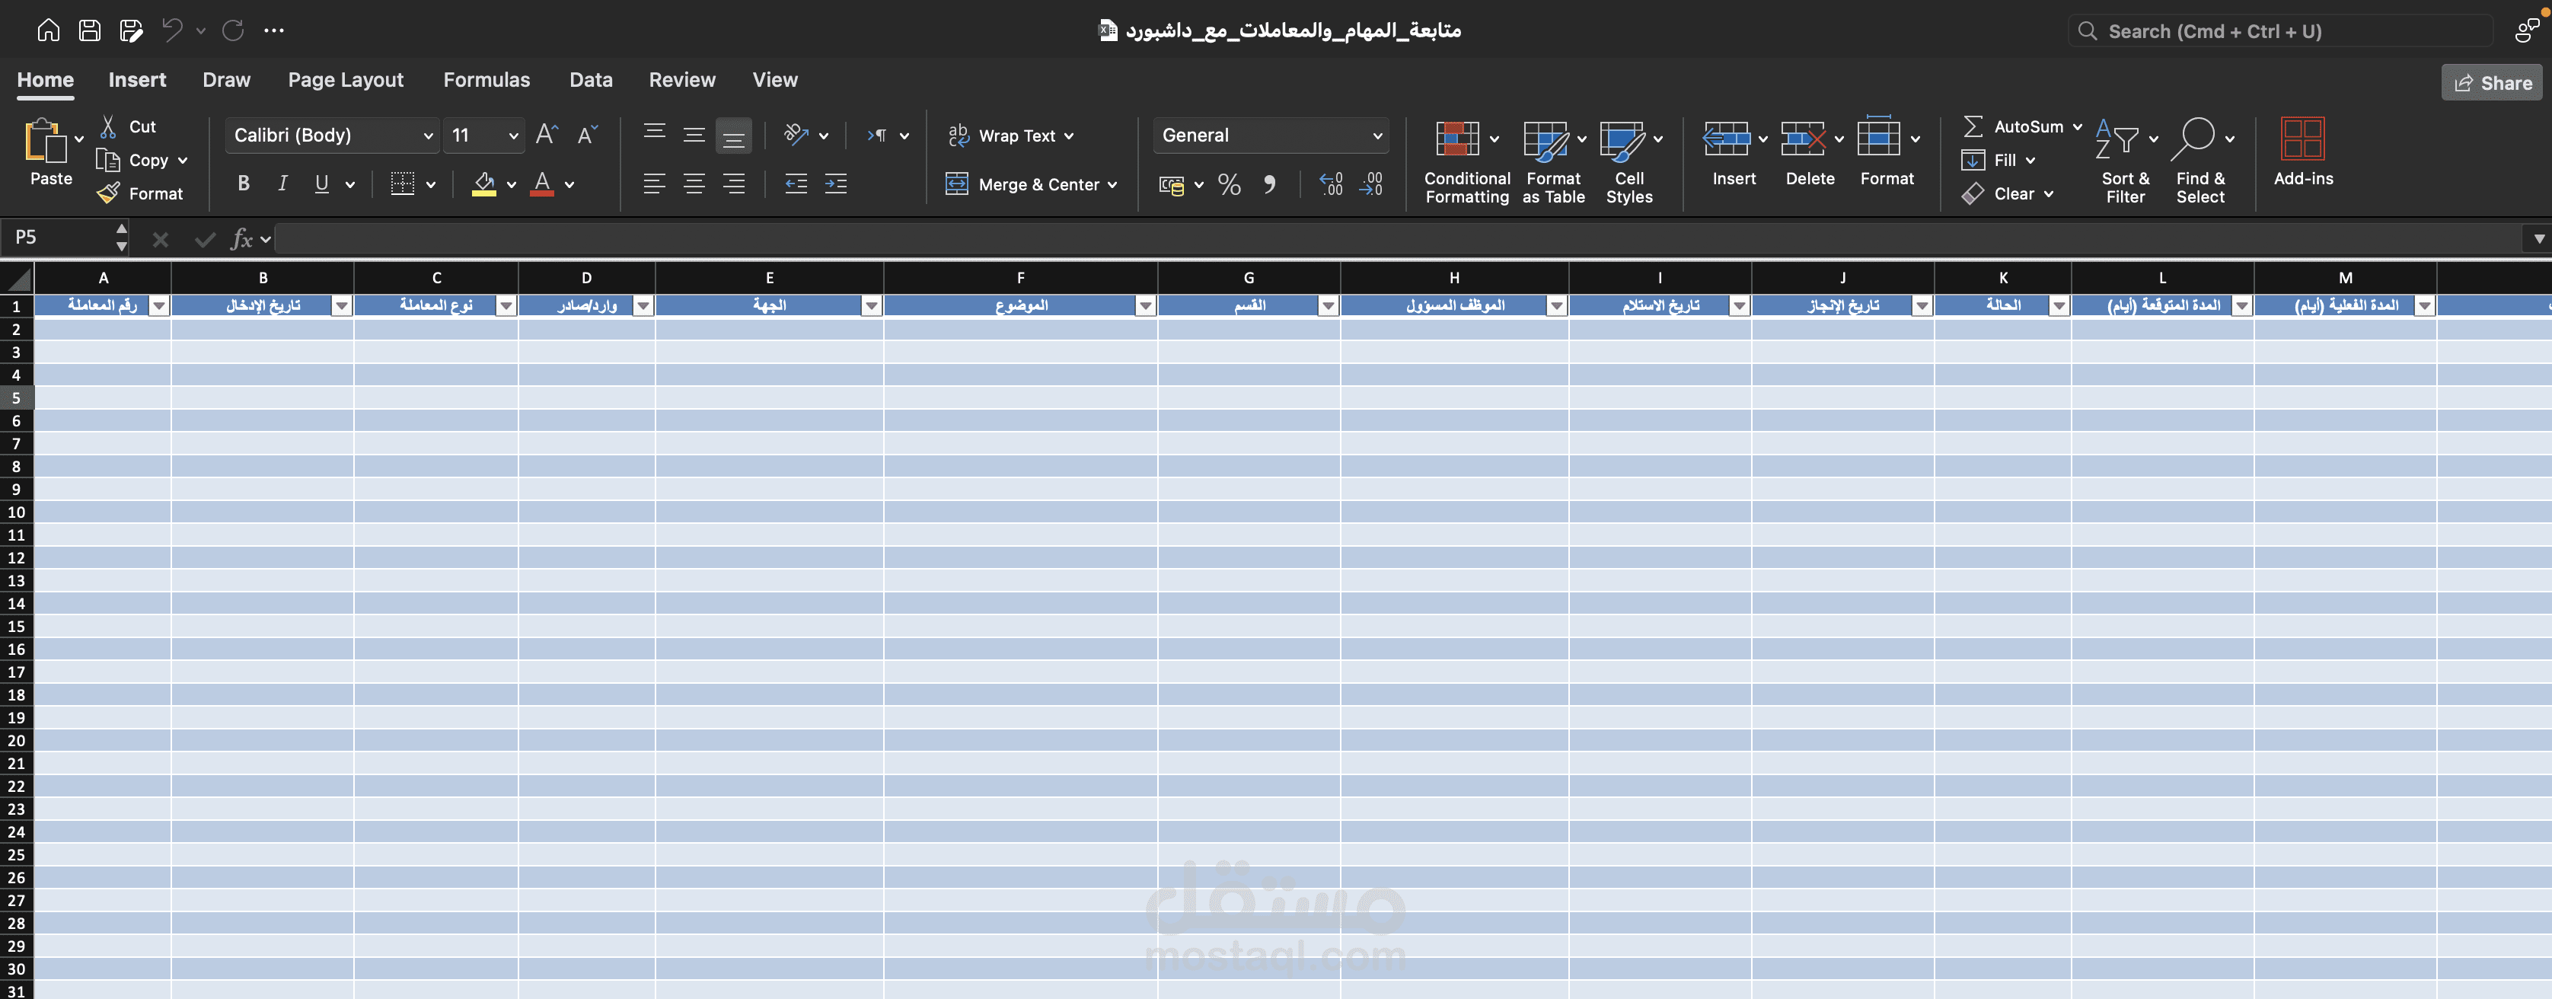Click the Increase Indent icon

click(836, 184)
